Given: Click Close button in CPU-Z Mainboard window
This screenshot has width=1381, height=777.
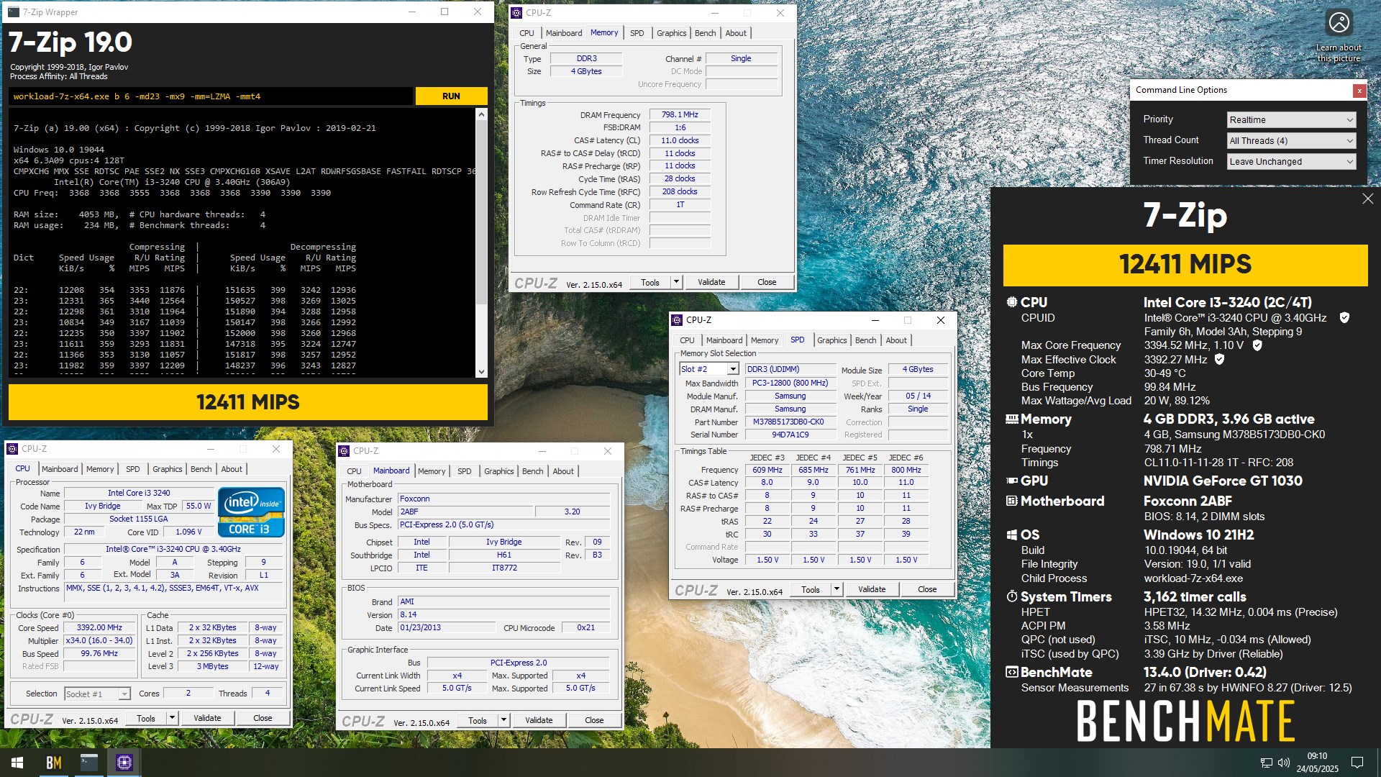Looking at the screenshot, I should click(x=594, y=720).
